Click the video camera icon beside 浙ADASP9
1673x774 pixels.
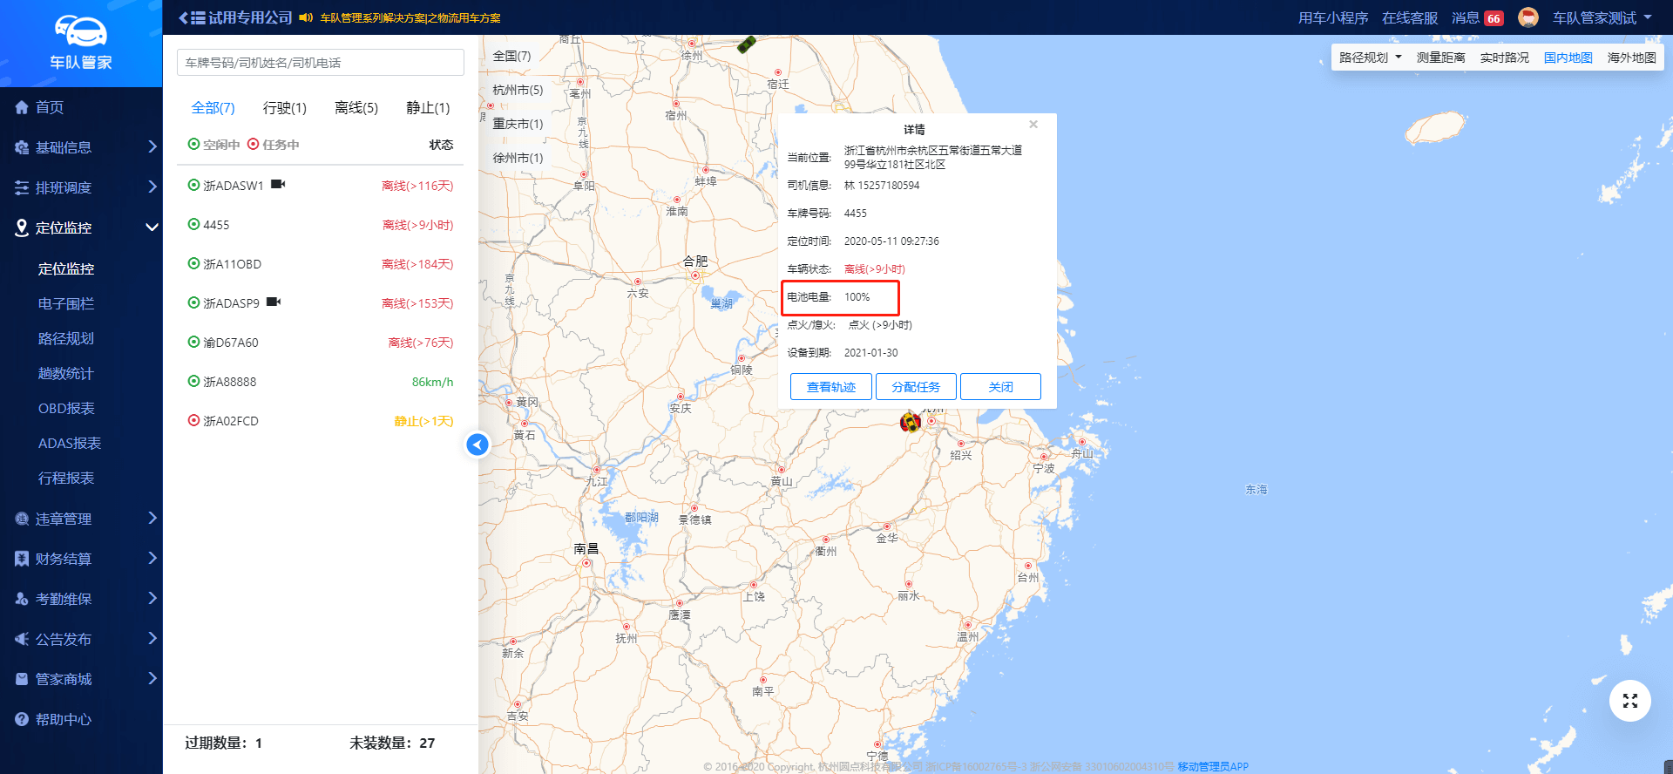coord(274,302)
